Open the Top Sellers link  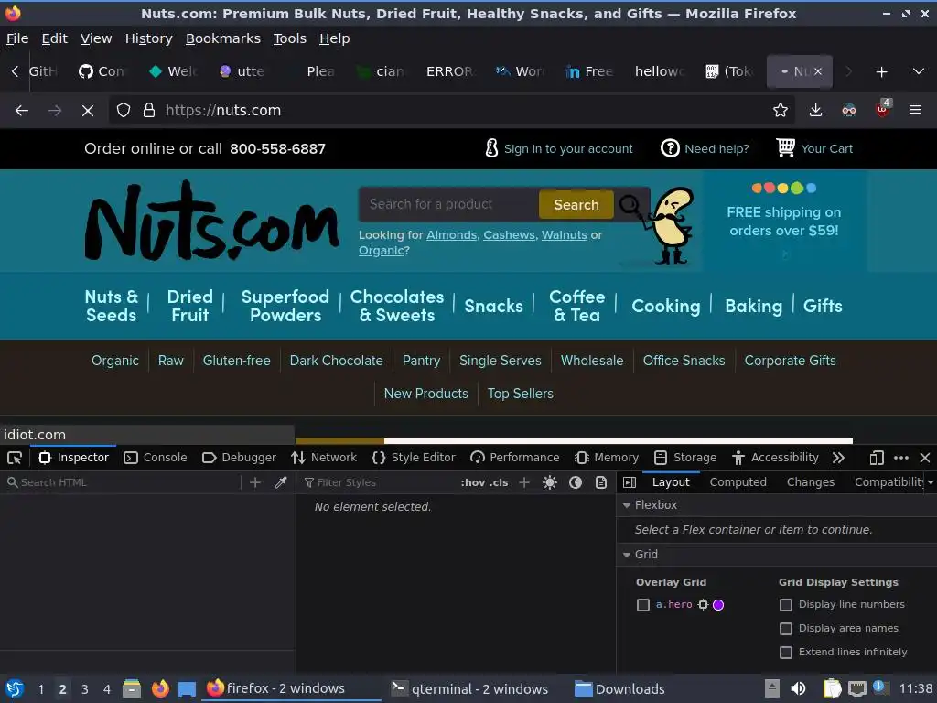click(x=521, y=394)
